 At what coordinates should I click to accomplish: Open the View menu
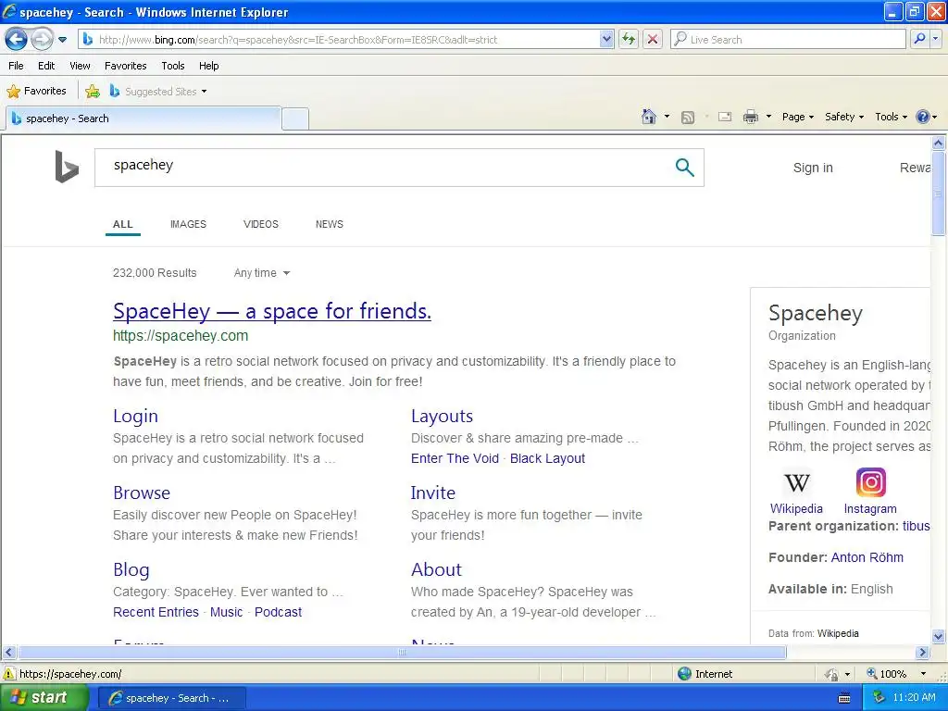[80, 66]
